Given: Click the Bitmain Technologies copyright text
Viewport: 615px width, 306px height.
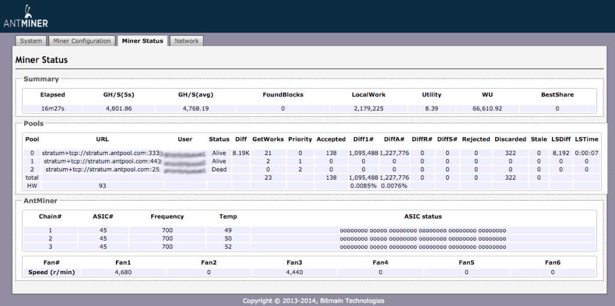Looking at the screenshot, I should [x=314, y=301].
